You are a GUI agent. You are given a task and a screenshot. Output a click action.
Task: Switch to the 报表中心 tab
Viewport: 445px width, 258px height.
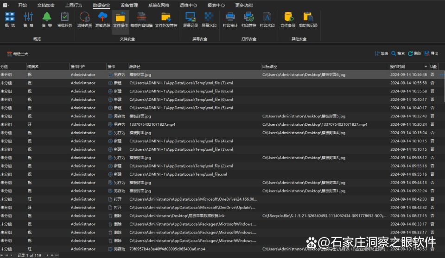(216, 5)
